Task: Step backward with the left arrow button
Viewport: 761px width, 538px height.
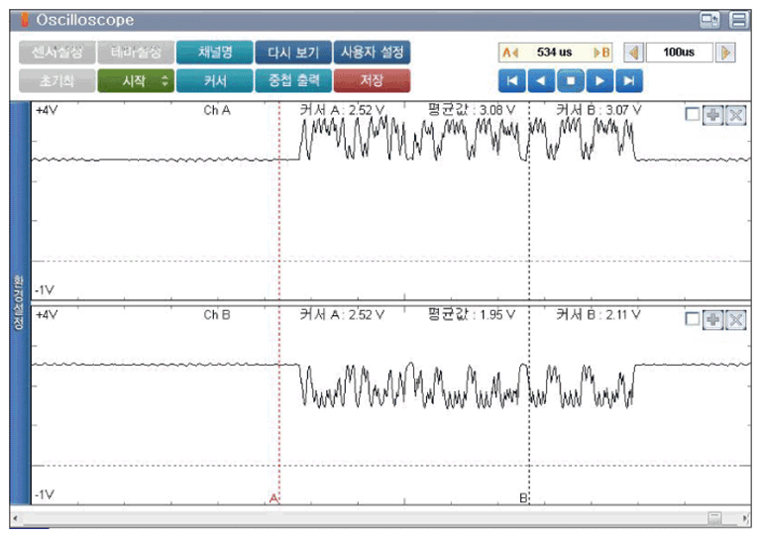Action: point(541,80)
